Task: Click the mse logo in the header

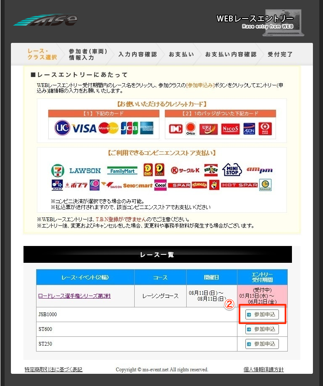Action: [45, 20]
